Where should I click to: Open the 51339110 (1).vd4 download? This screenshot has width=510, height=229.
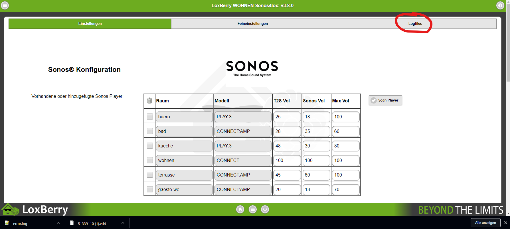92,224
